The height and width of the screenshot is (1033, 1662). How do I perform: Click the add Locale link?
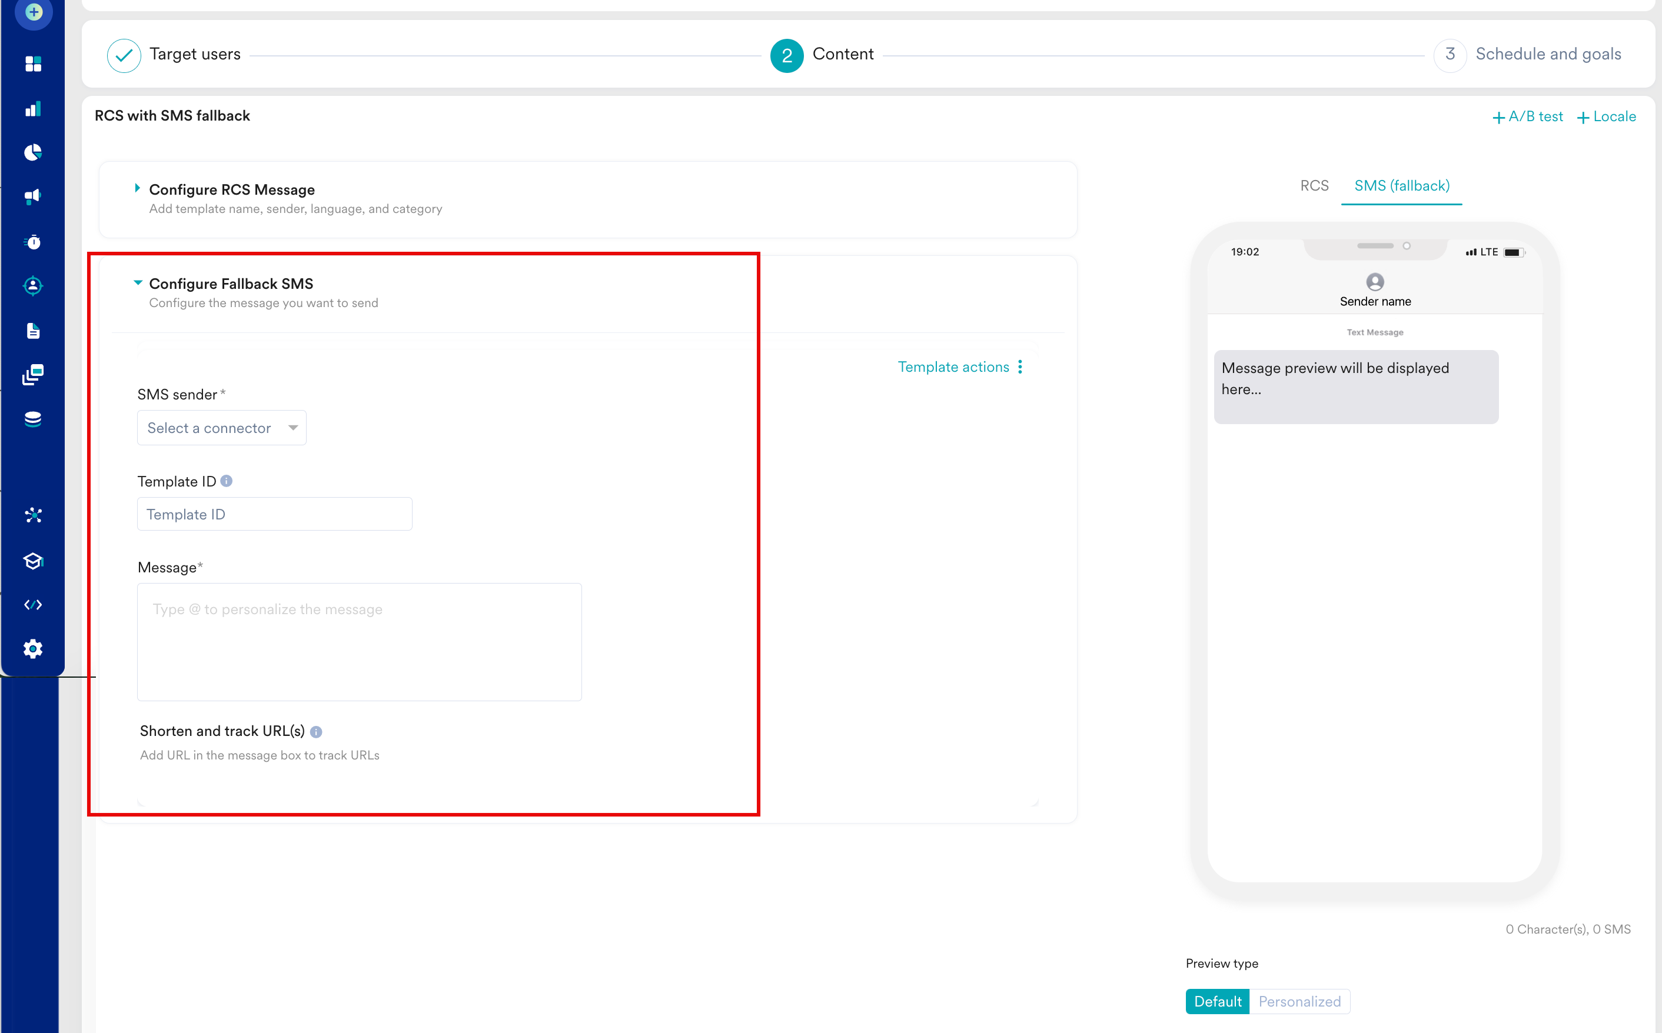point(1606,117)
